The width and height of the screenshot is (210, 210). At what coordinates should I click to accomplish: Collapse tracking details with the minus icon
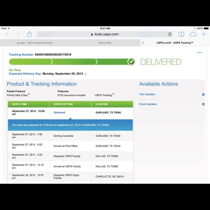pyautogui.click(x=199, y=52)
